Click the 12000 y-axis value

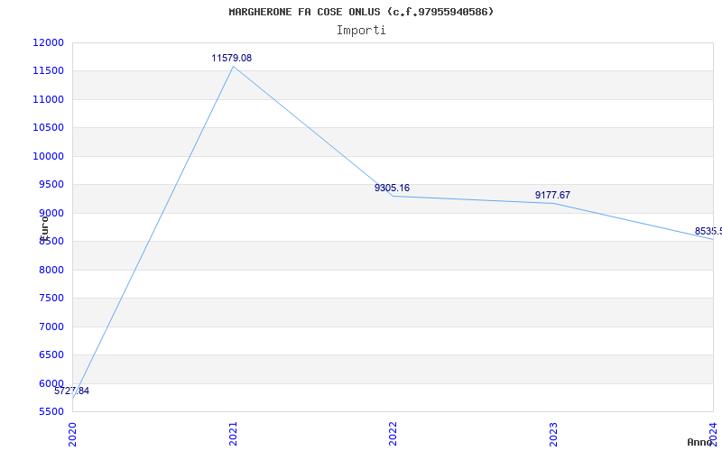pos(48,42)
